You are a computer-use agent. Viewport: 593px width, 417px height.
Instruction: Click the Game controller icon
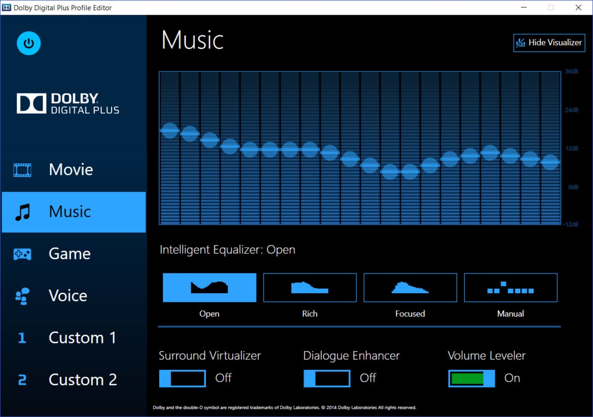coord(22,254)
